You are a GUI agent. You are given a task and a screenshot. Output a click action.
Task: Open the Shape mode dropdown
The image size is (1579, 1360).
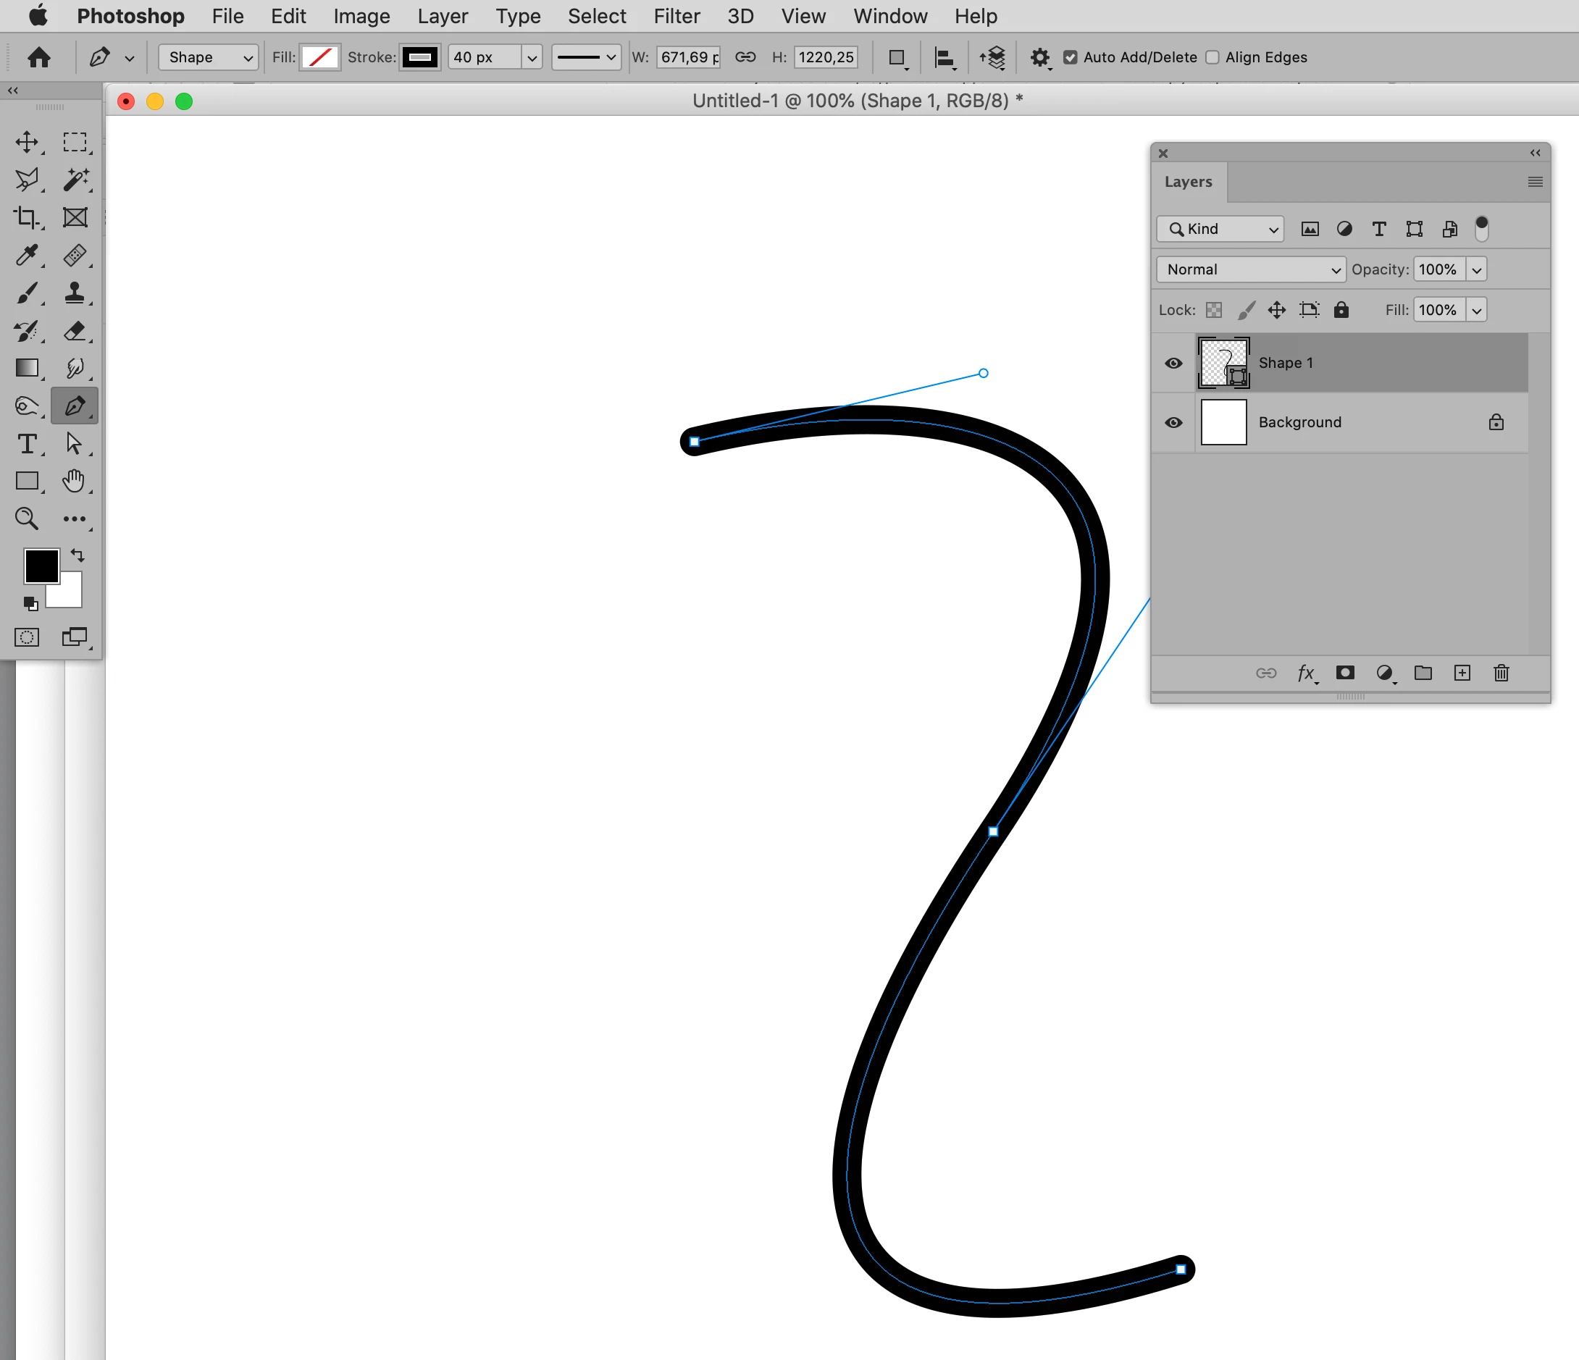click(209, 57)
